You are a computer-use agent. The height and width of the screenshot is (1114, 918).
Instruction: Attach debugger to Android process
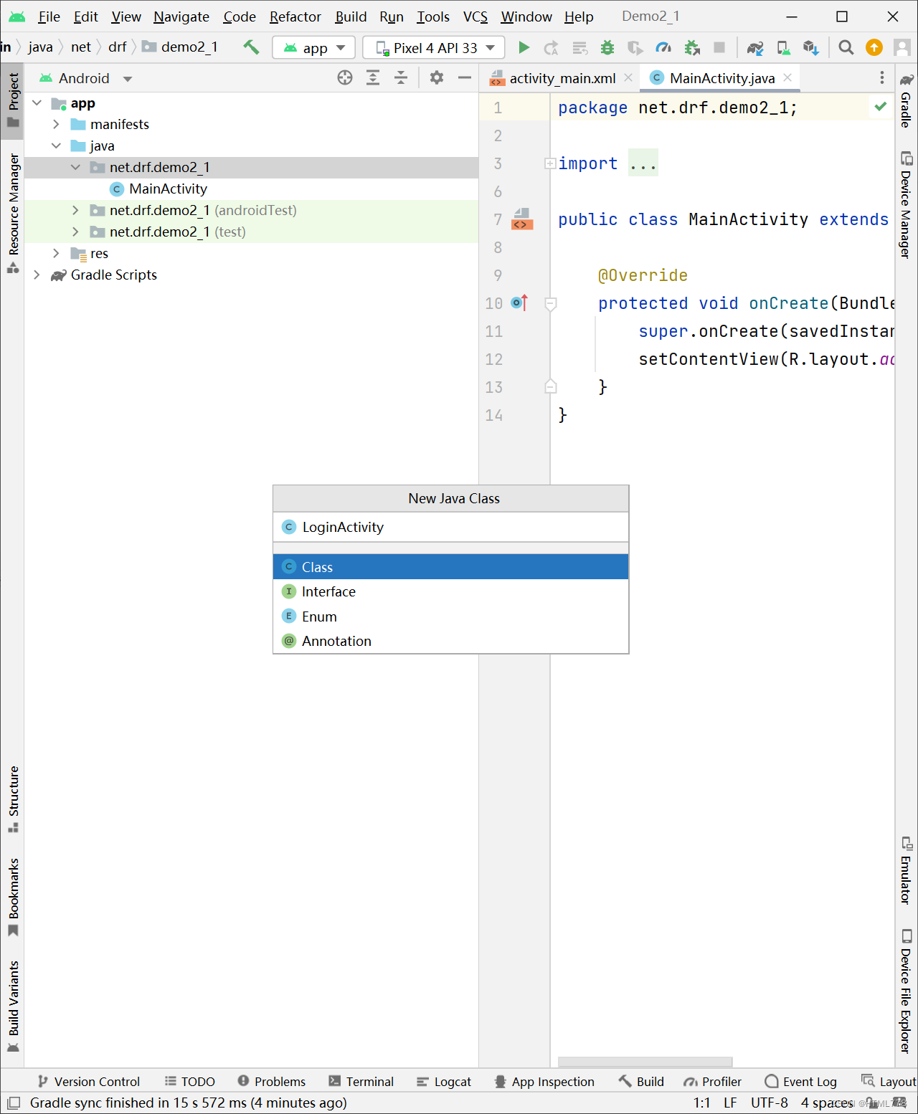point(692,47)
